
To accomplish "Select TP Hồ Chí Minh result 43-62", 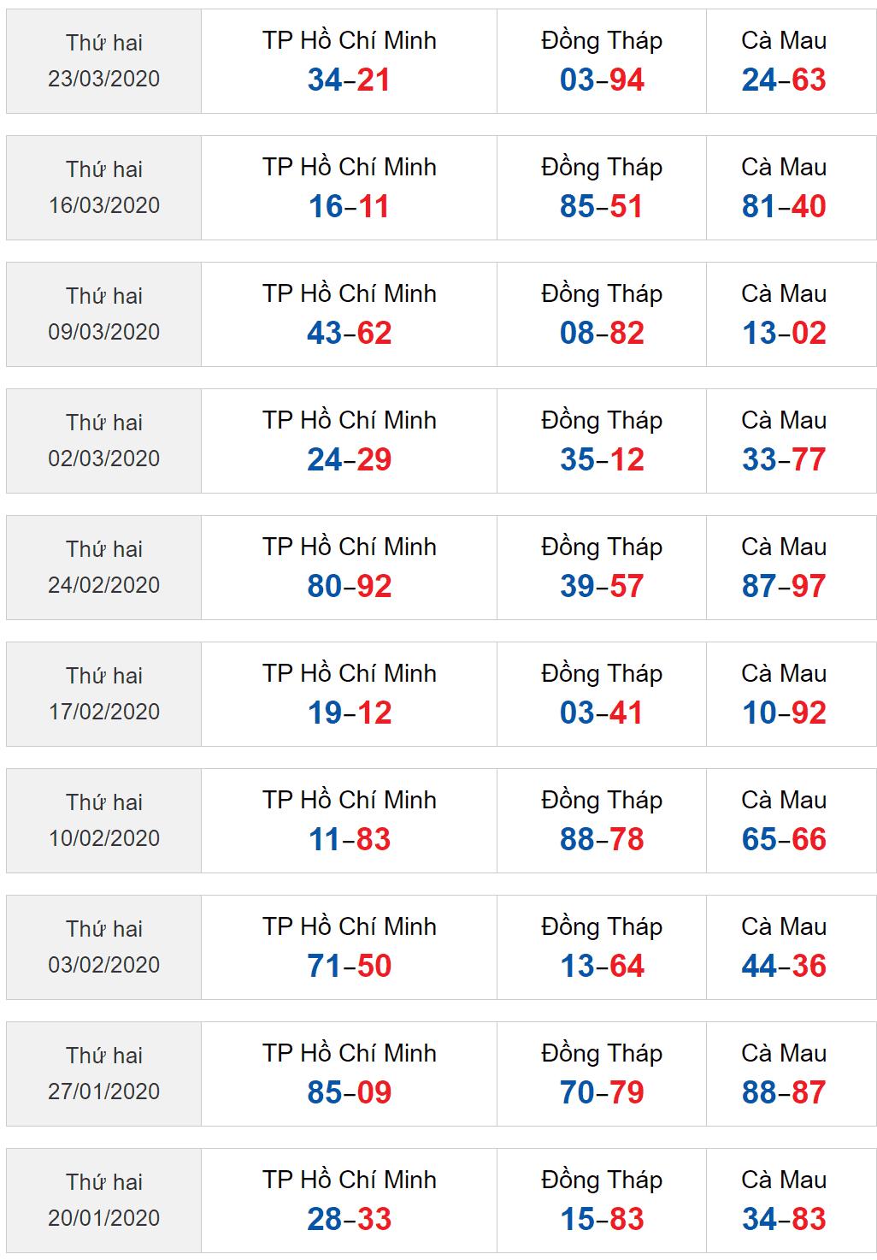I will click(349, 333).
